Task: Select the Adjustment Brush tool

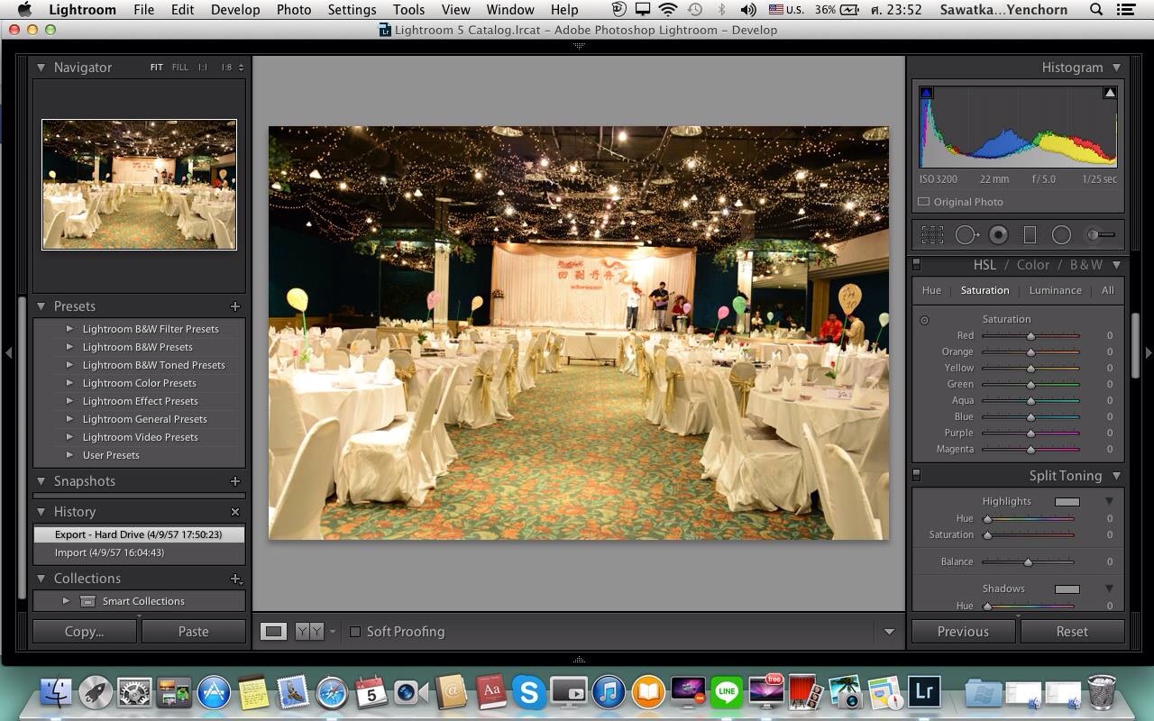Action: [1100, 235]
